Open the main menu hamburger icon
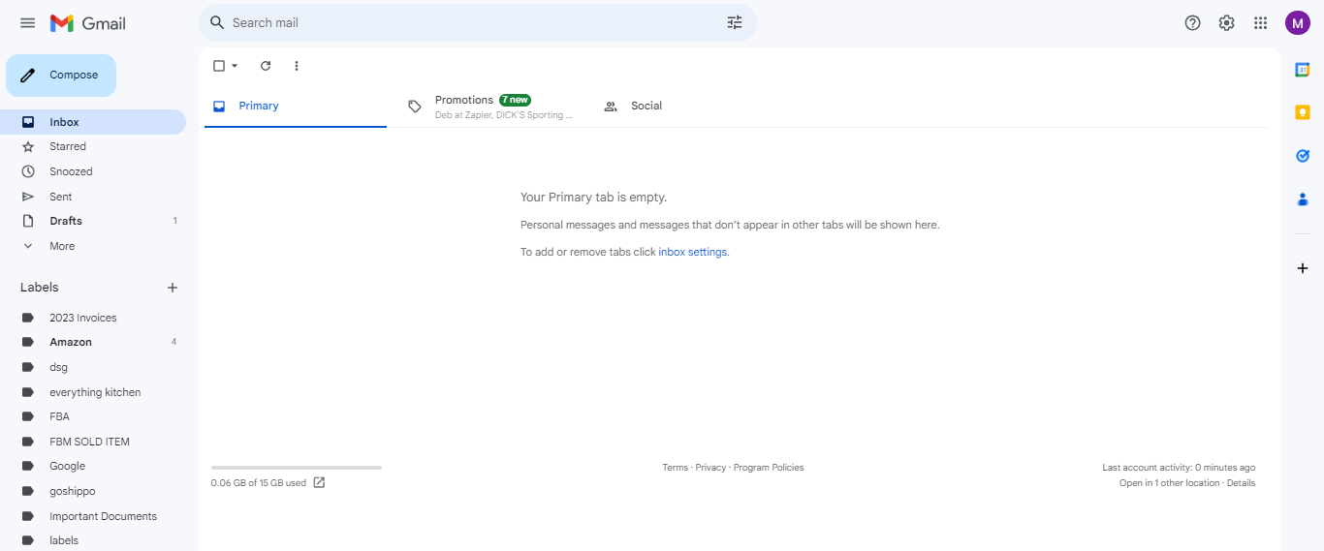 tap(28, 23)
